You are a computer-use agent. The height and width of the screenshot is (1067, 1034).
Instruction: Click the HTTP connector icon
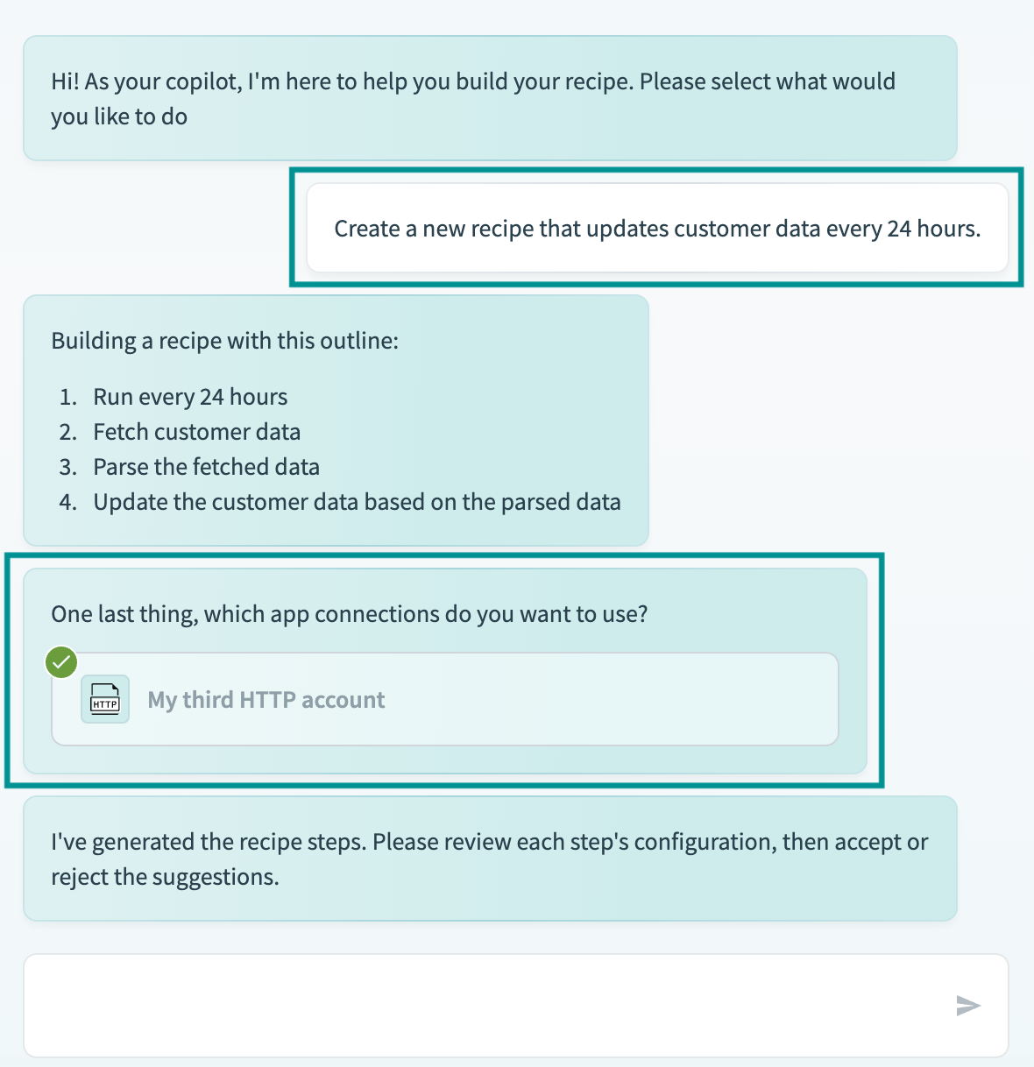(105, 699)
